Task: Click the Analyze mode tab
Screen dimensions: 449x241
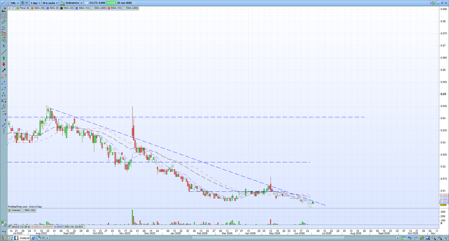Action: click(x=21, y=238)
